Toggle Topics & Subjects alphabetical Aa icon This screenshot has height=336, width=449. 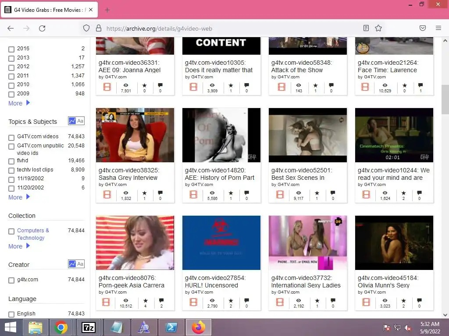coord(81,121)
